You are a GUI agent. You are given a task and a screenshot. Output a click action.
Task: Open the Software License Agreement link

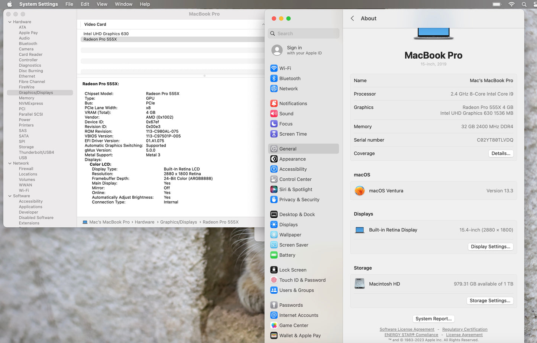pyautogui.click(x=407, y=329)
